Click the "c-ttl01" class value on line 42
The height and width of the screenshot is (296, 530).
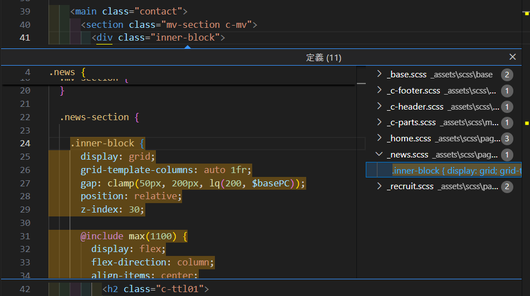(179, 289)
